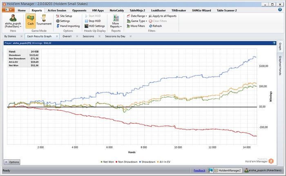286x176 pixels.
Task: Open the More Reports dropdown
Action: click(116, 21)
